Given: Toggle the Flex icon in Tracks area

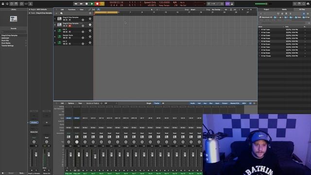Looking at the screenshot, I should (x=94, y=10).
